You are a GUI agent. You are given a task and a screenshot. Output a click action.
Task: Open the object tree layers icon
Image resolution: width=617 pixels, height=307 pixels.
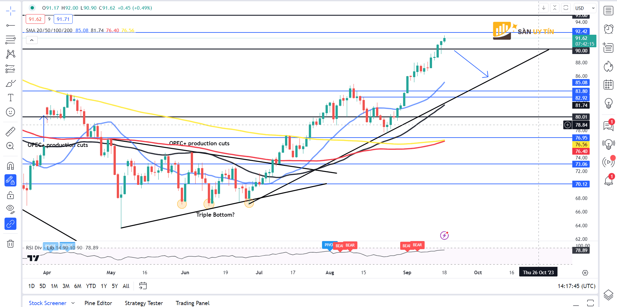[x=608, y=295]
